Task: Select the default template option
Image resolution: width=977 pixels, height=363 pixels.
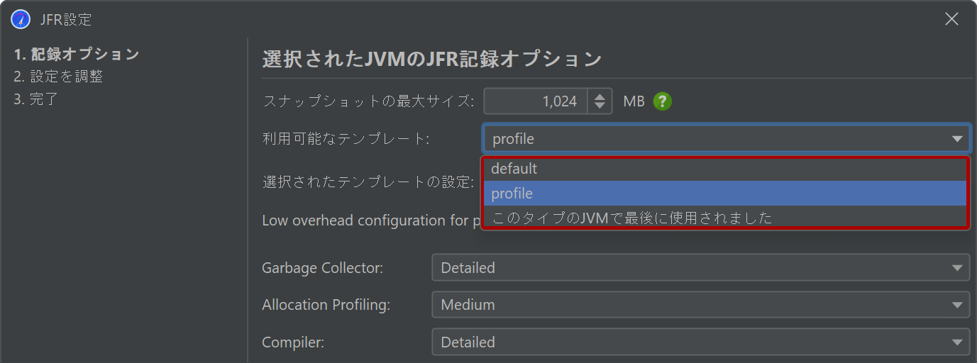Action: [x=725, y=169]
